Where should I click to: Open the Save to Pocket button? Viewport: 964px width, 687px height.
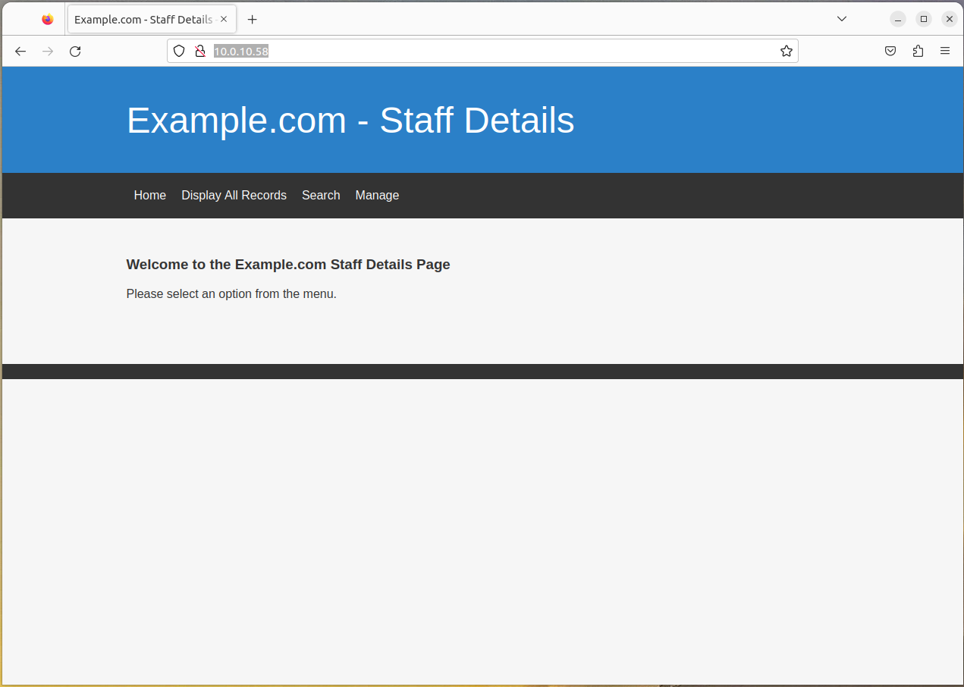(890, 51)
